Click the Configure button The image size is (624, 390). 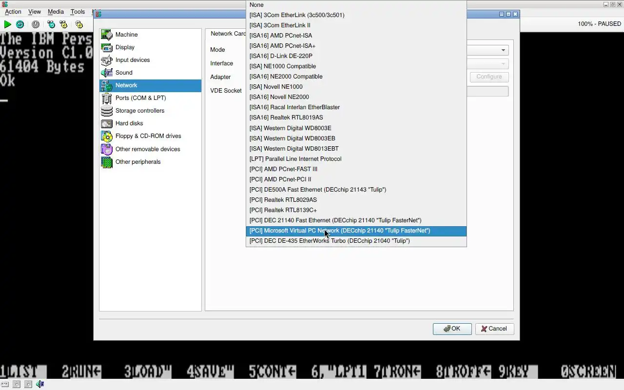coord(489,77)
